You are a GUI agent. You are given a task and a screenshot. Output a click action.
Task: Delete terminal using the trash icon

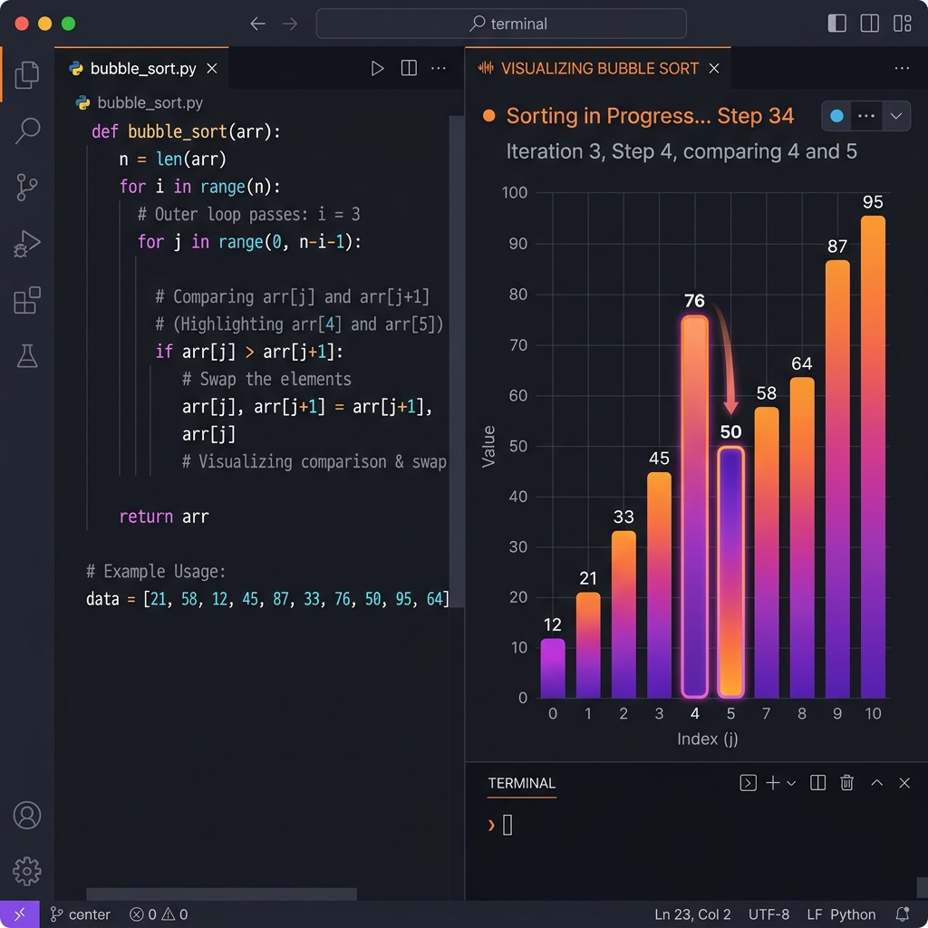pos(846,783)
